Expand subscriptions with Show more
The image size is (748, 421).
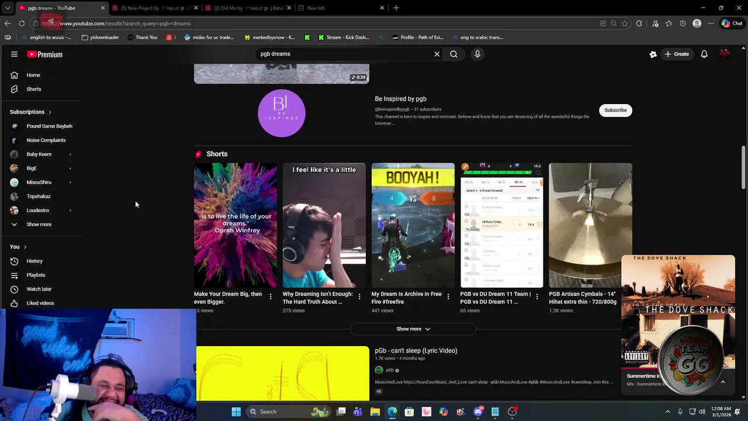[39, 225]
